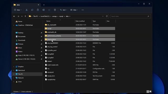Select the multi-master.info file
This screenshot has width=168, height=94.
point(80,65)
